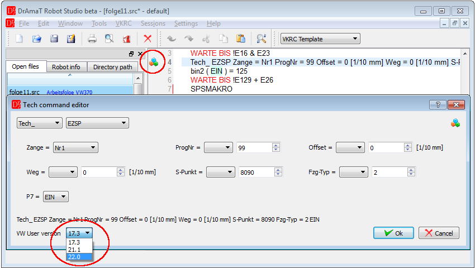This screenshot has width=475, height=268.
Task: Close the side panel with the small X
Action: pos(140,54)
